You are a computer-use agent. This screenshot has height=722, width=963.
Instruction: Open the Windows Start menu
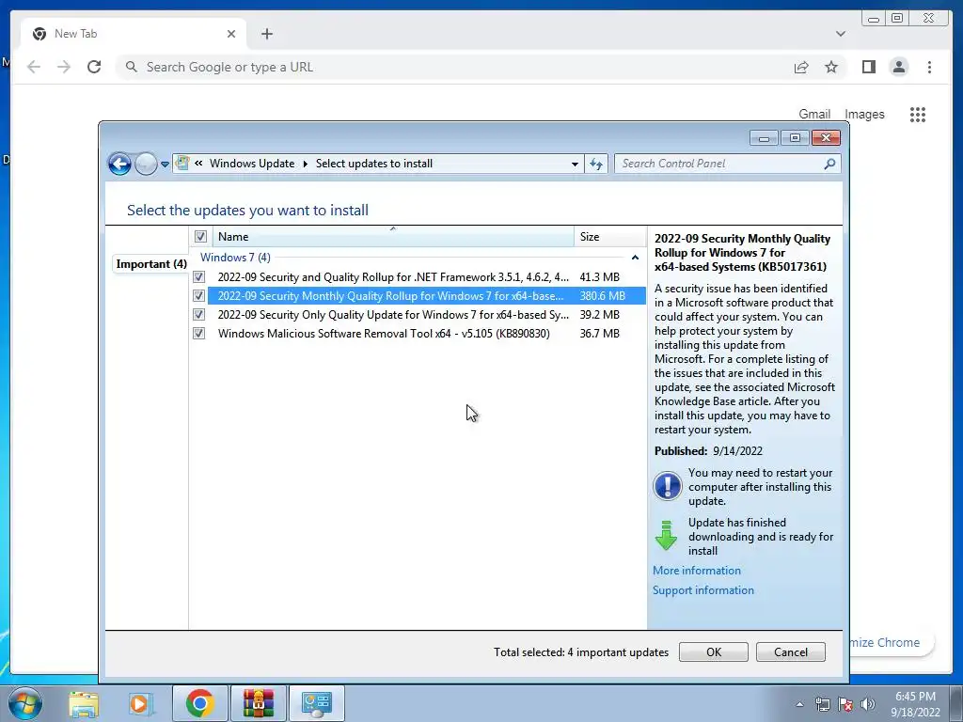coord(24,703)
